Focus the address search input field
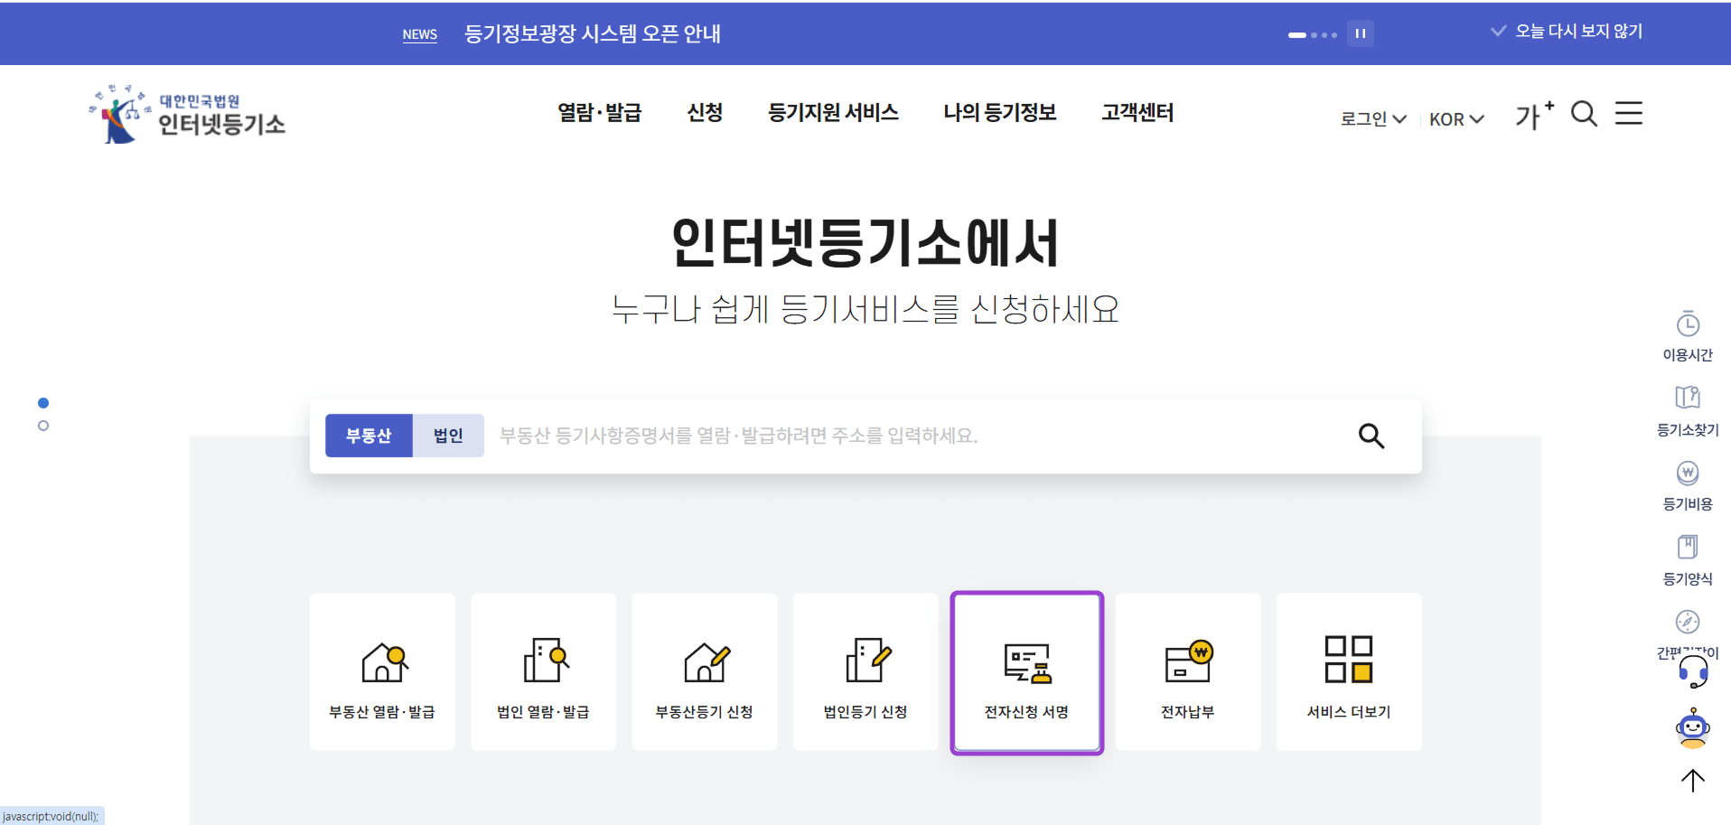 (x=922, y=436)
